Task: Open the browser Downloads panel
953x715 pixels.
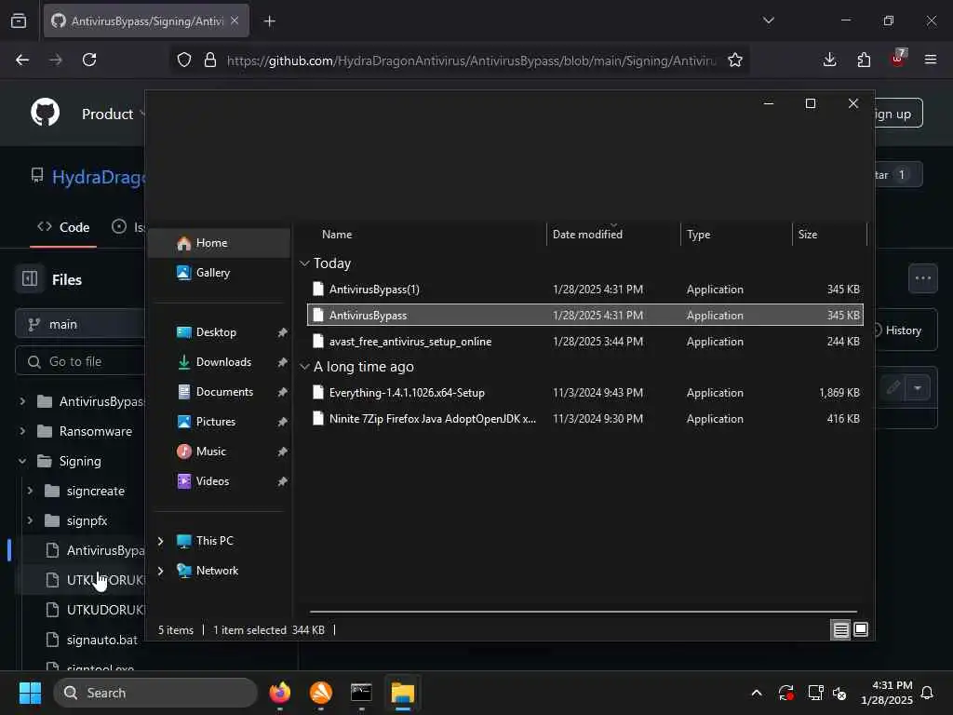Action: tap(829, 60)
